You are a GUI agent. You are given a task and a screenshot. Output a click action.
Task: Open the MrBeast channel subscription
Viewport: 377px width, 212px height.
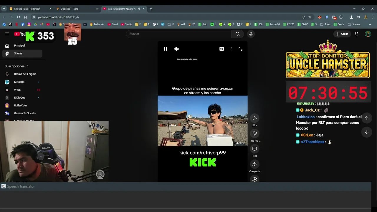22,82
